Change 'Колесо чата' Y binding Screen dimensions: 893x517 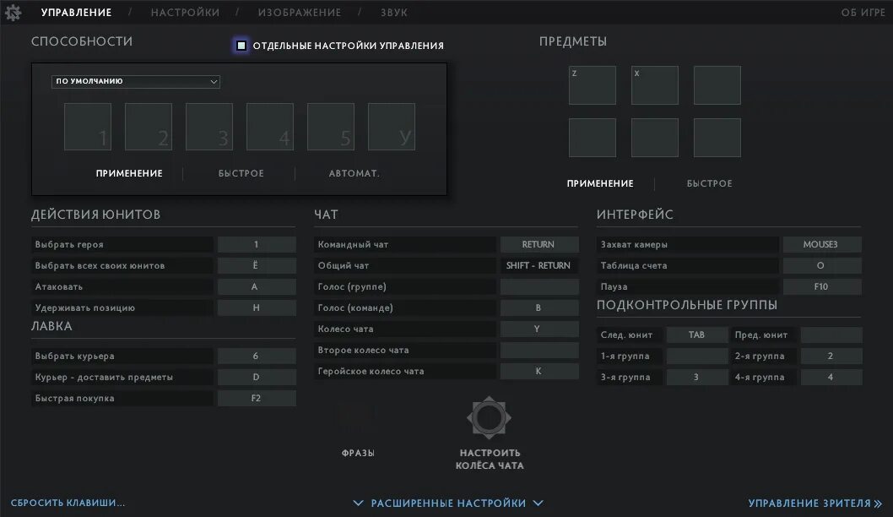click(539, 329)
